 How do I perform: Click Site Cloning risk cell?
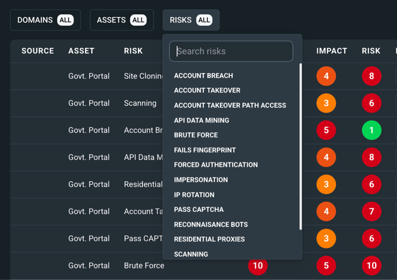pyautogui.click(x=143, y=76)
